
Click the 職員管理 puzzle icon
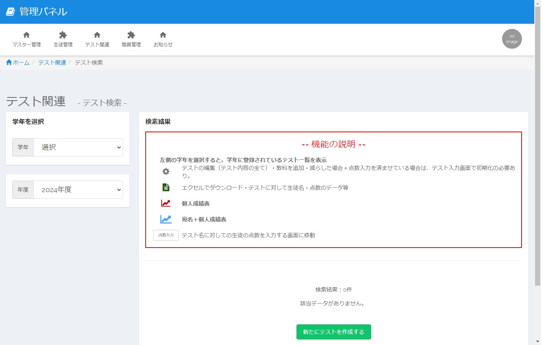click(131, 35)
